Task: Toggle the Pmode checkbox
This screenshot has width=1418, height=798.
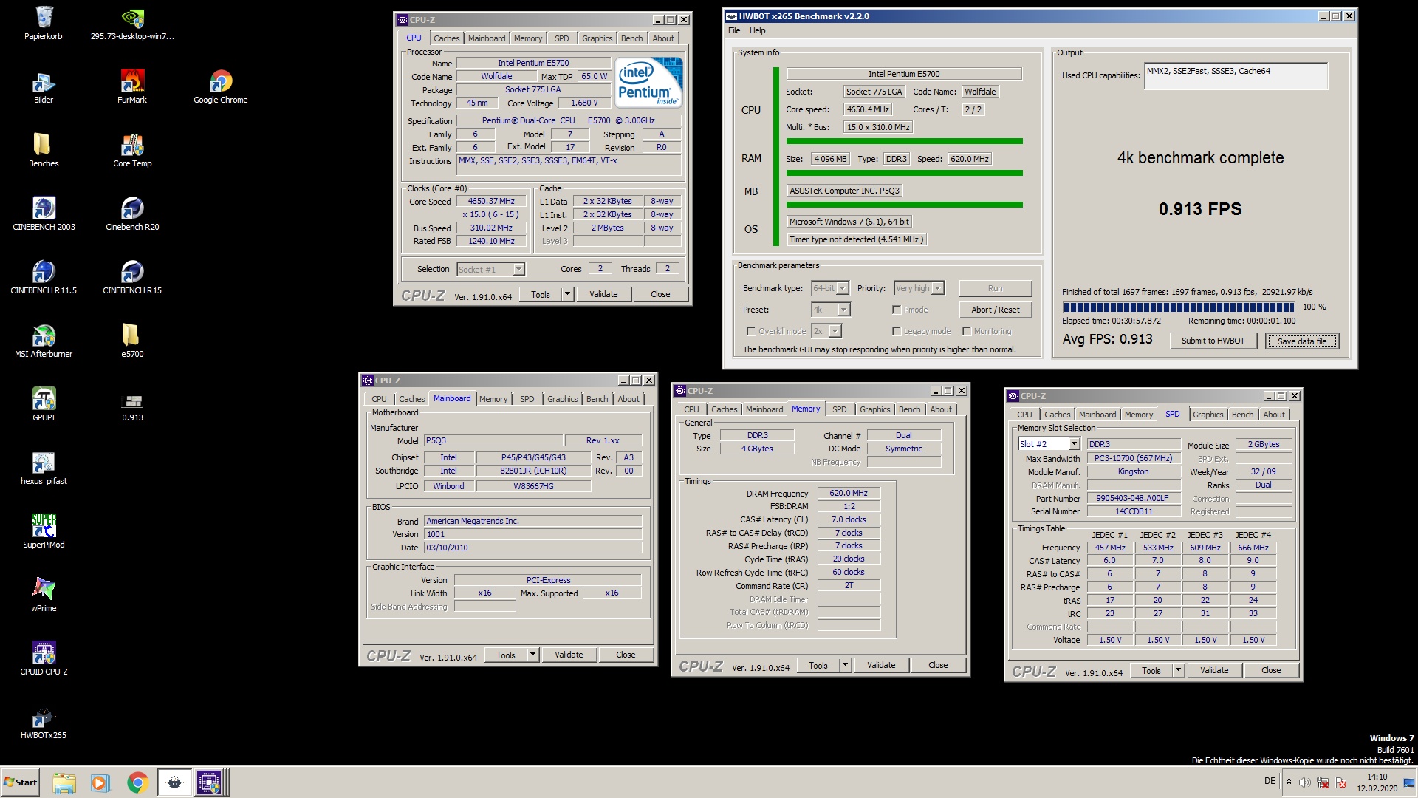Action: [x=897, y=310]
